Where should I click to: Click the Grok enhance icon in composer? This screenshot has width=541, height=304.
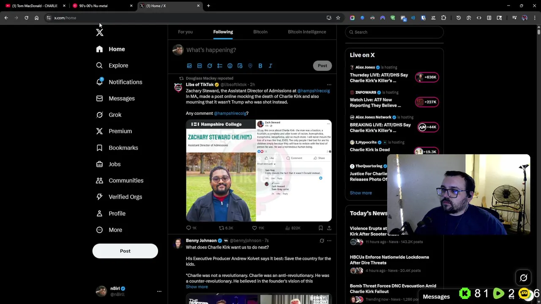tap(210, 66)
